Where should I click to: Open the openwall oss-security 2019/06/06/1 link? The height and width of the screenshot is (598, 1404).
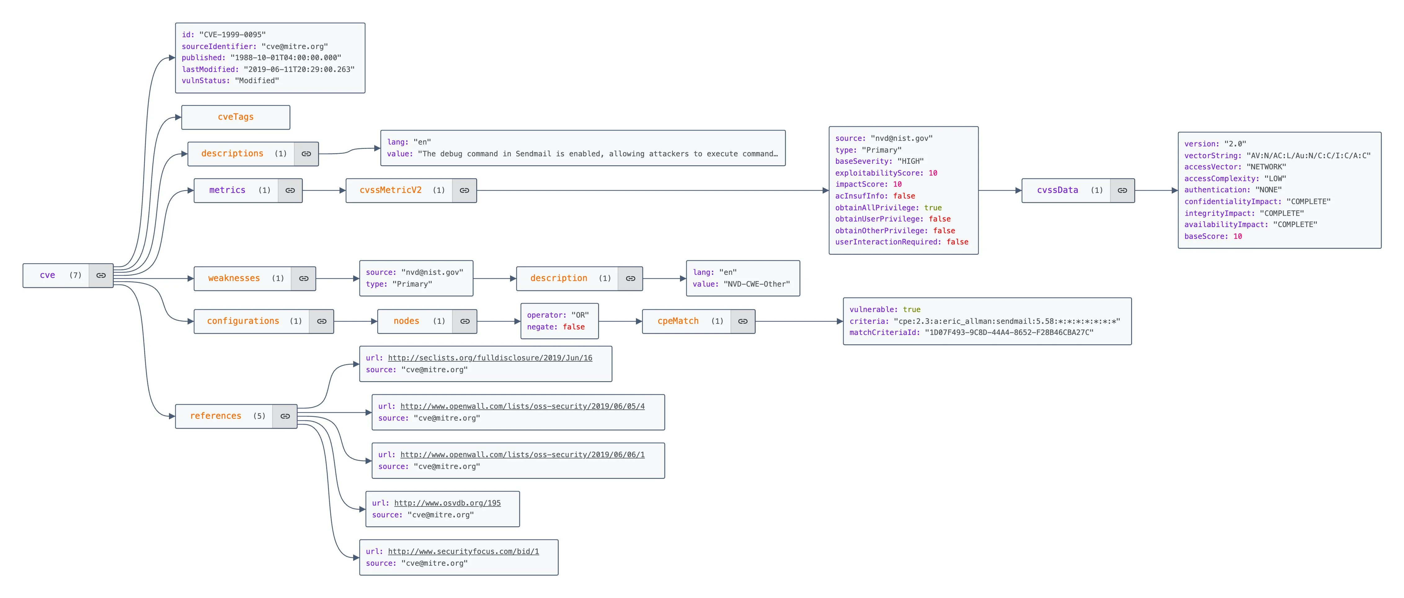point(522,455)
